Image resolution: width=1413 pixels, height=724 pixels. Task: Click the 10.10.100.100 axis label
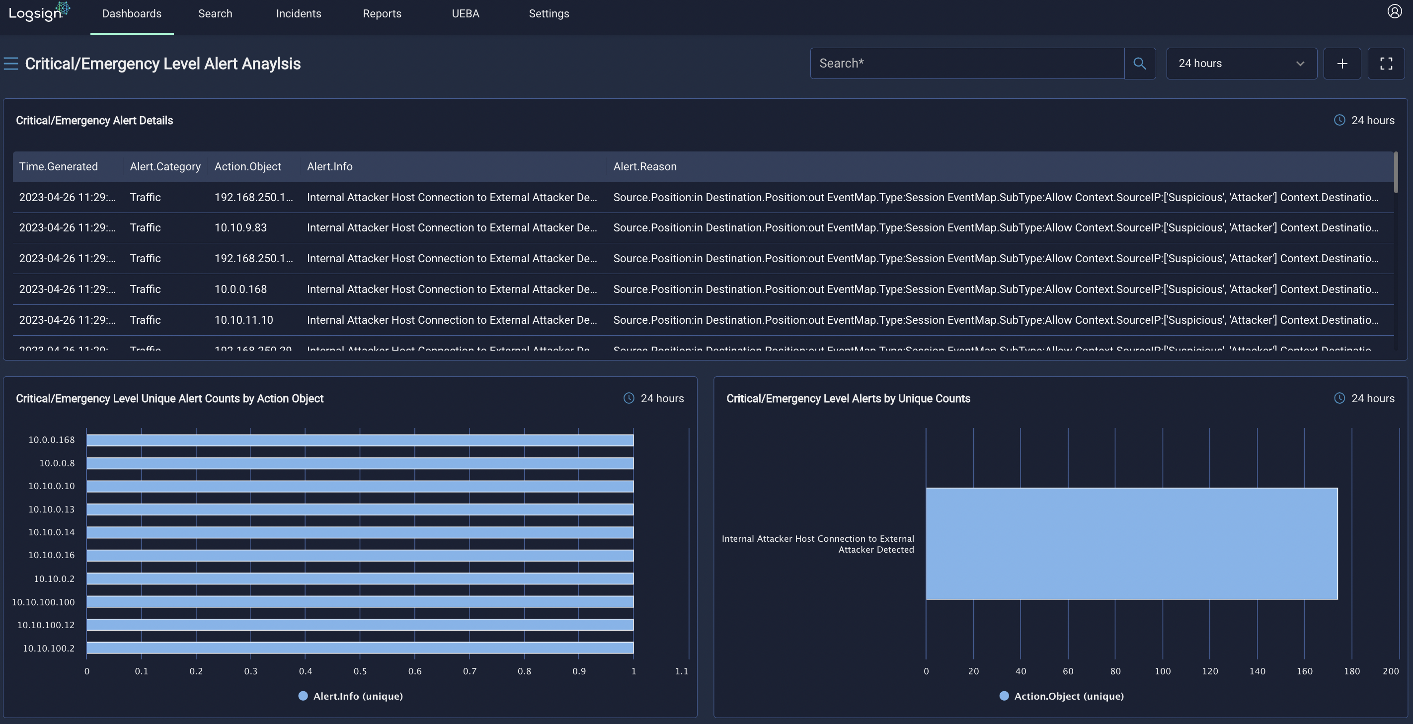click(43, 602)
